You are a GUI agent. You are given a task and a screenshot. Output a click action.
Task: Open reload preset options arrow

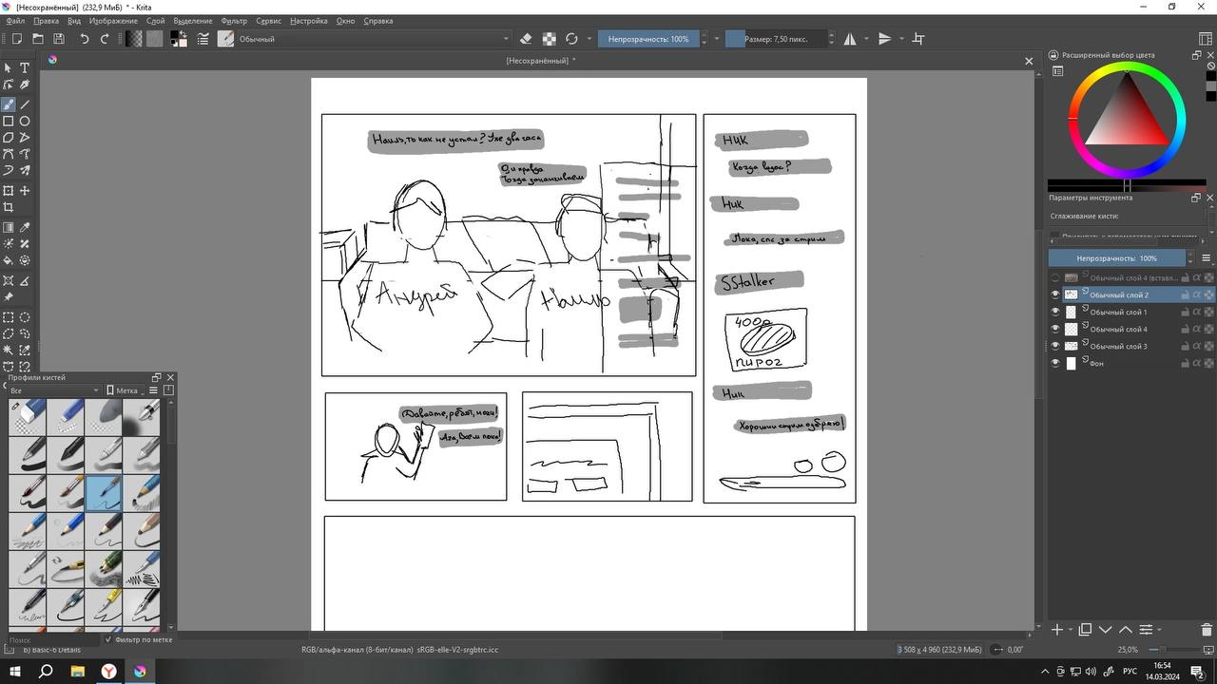tap(589, 39)
